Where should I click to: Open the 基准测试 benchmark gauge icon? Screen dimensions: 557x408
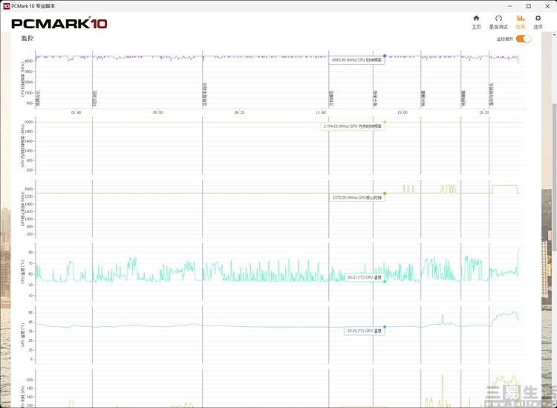tap(498, 18)
